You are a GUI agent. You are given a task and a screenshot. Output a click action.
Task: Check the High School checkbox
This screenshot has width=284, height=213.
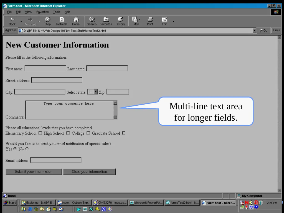68,133
